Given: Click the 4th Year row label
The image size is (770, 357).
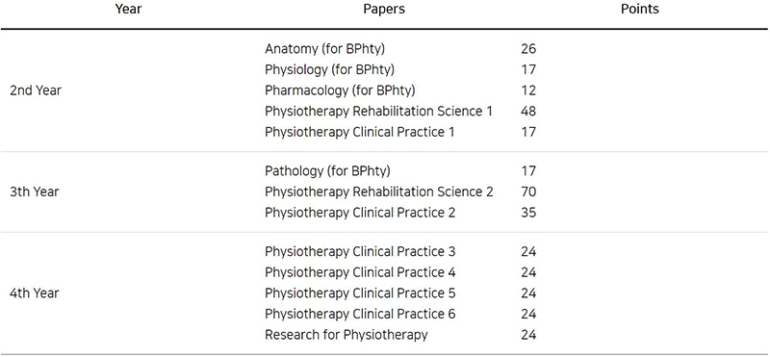Looking at the screenshot, I should click(x=35, y=293).
